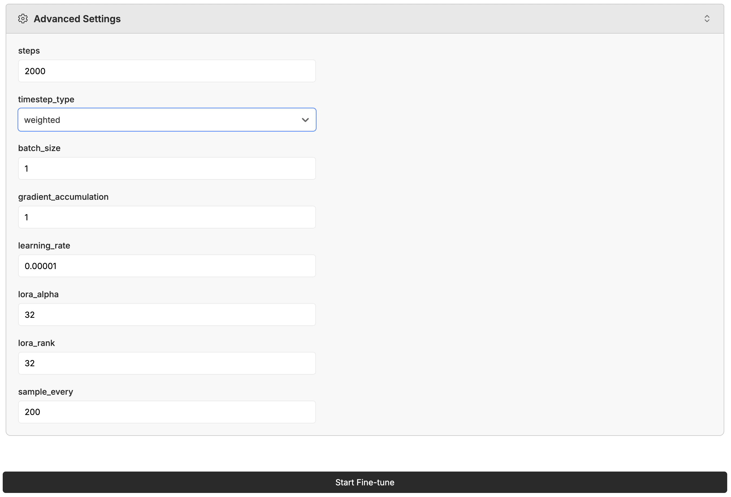The image size is (731, 497).
Task: Click the sample_every label
Action: (x=45, y=392)
